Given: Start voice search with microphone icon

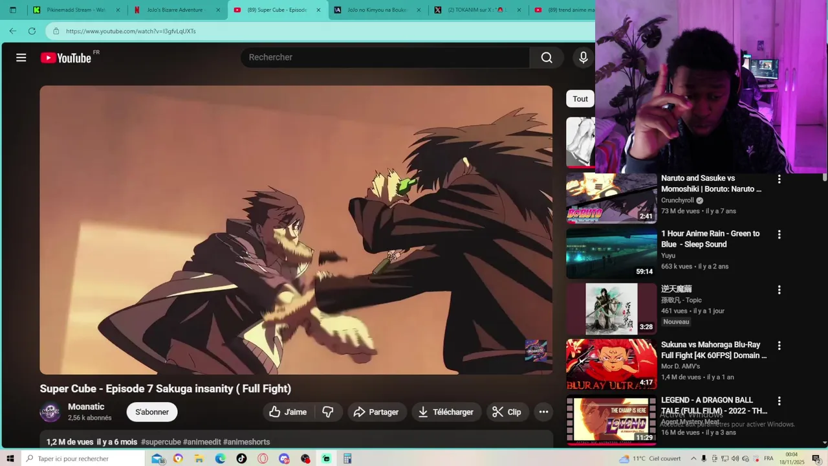Looking at the screenshot, I should click(583, 58).
